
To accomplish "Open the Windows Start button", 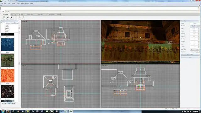I will (x=3, y=111).
